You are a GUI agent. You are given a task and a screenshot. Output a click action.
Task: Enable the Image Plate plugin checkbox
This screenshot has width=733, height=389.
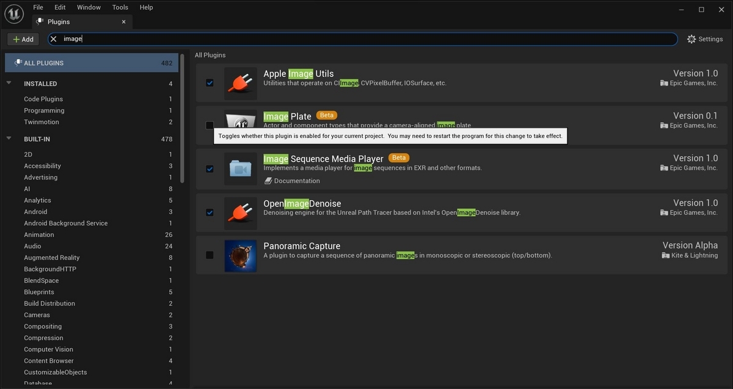click(x=210, y=125)
